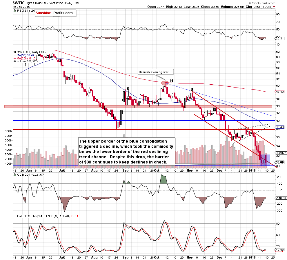Click the RSI panel triangle icon
This screenshot has height=260, width=287.
click(15, 11)
